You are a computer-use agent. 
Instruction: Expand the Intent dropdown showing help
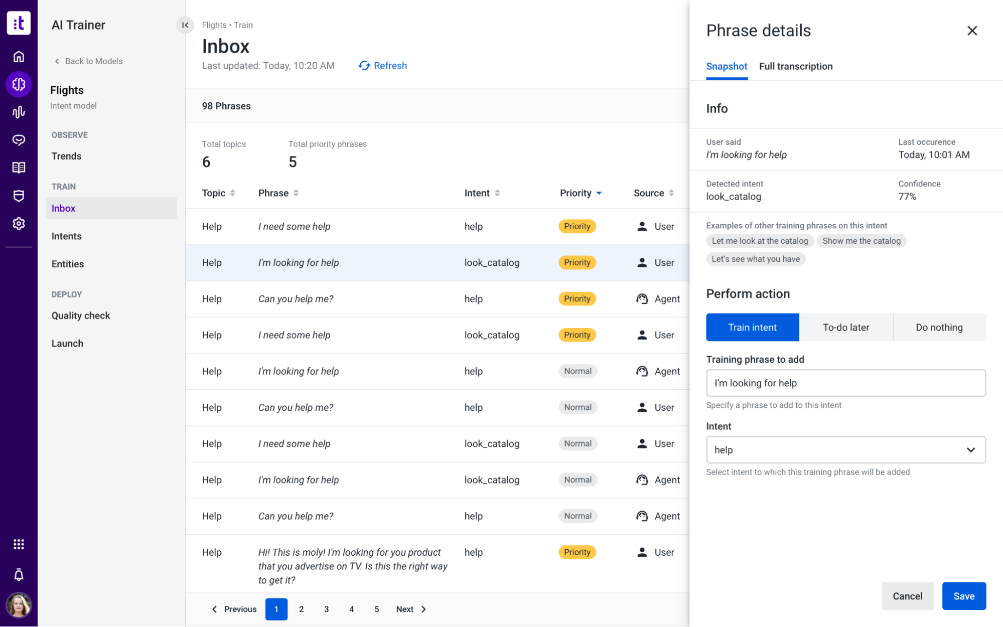[x=845, y=450]
